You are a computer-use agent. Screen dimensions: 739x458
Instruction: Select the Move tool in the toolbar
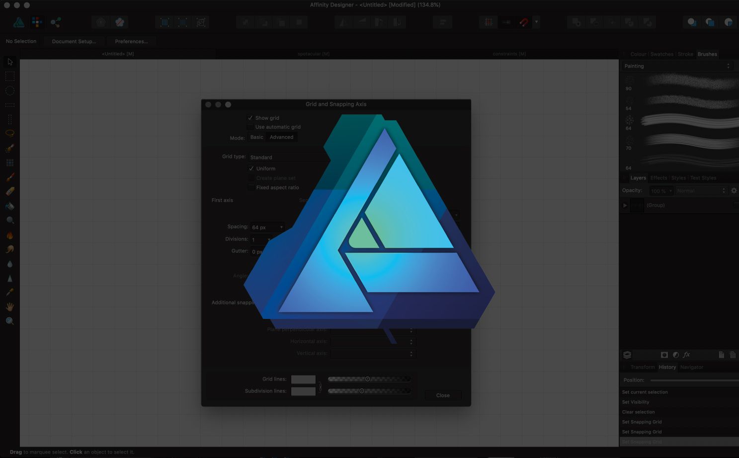tap(9, 62)
